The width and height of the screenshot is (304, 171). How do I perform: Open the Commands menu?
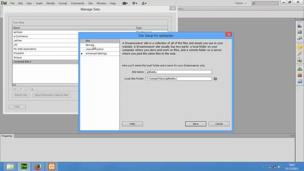(77, 3)
